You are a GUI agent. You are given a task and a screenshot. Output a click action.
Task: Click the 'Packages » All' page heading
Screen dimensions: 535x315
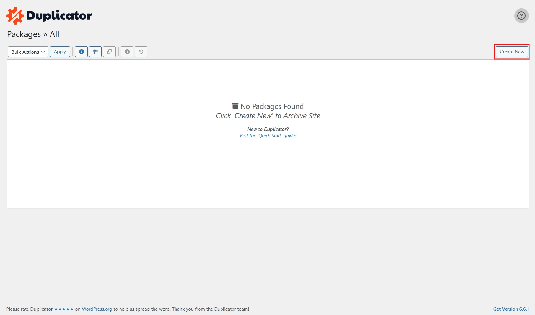click(33, 34)
